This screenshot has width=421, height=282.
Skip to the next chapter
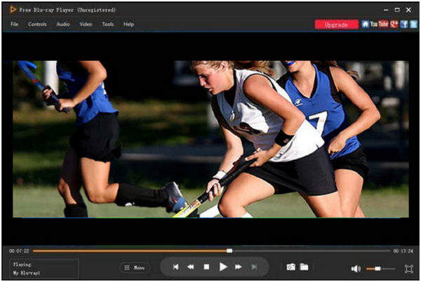point(254,267)
